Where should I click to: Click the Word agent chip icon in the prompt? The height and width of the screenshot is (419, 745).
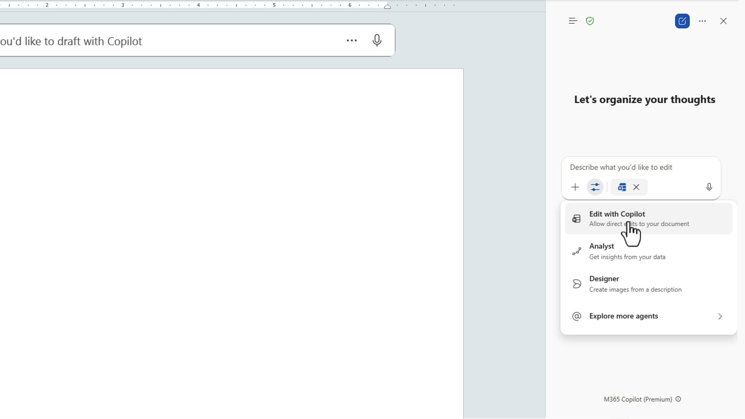pos(622,187)
